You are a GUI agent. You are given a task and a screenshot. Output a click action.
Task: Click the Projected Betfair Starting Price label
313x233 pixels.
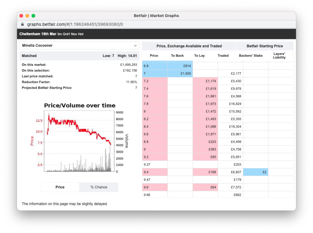click(x=47, y=88)
